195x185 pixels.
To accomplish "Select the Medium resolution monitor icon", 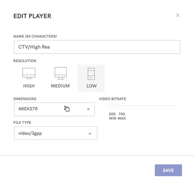I will [60, 73].
